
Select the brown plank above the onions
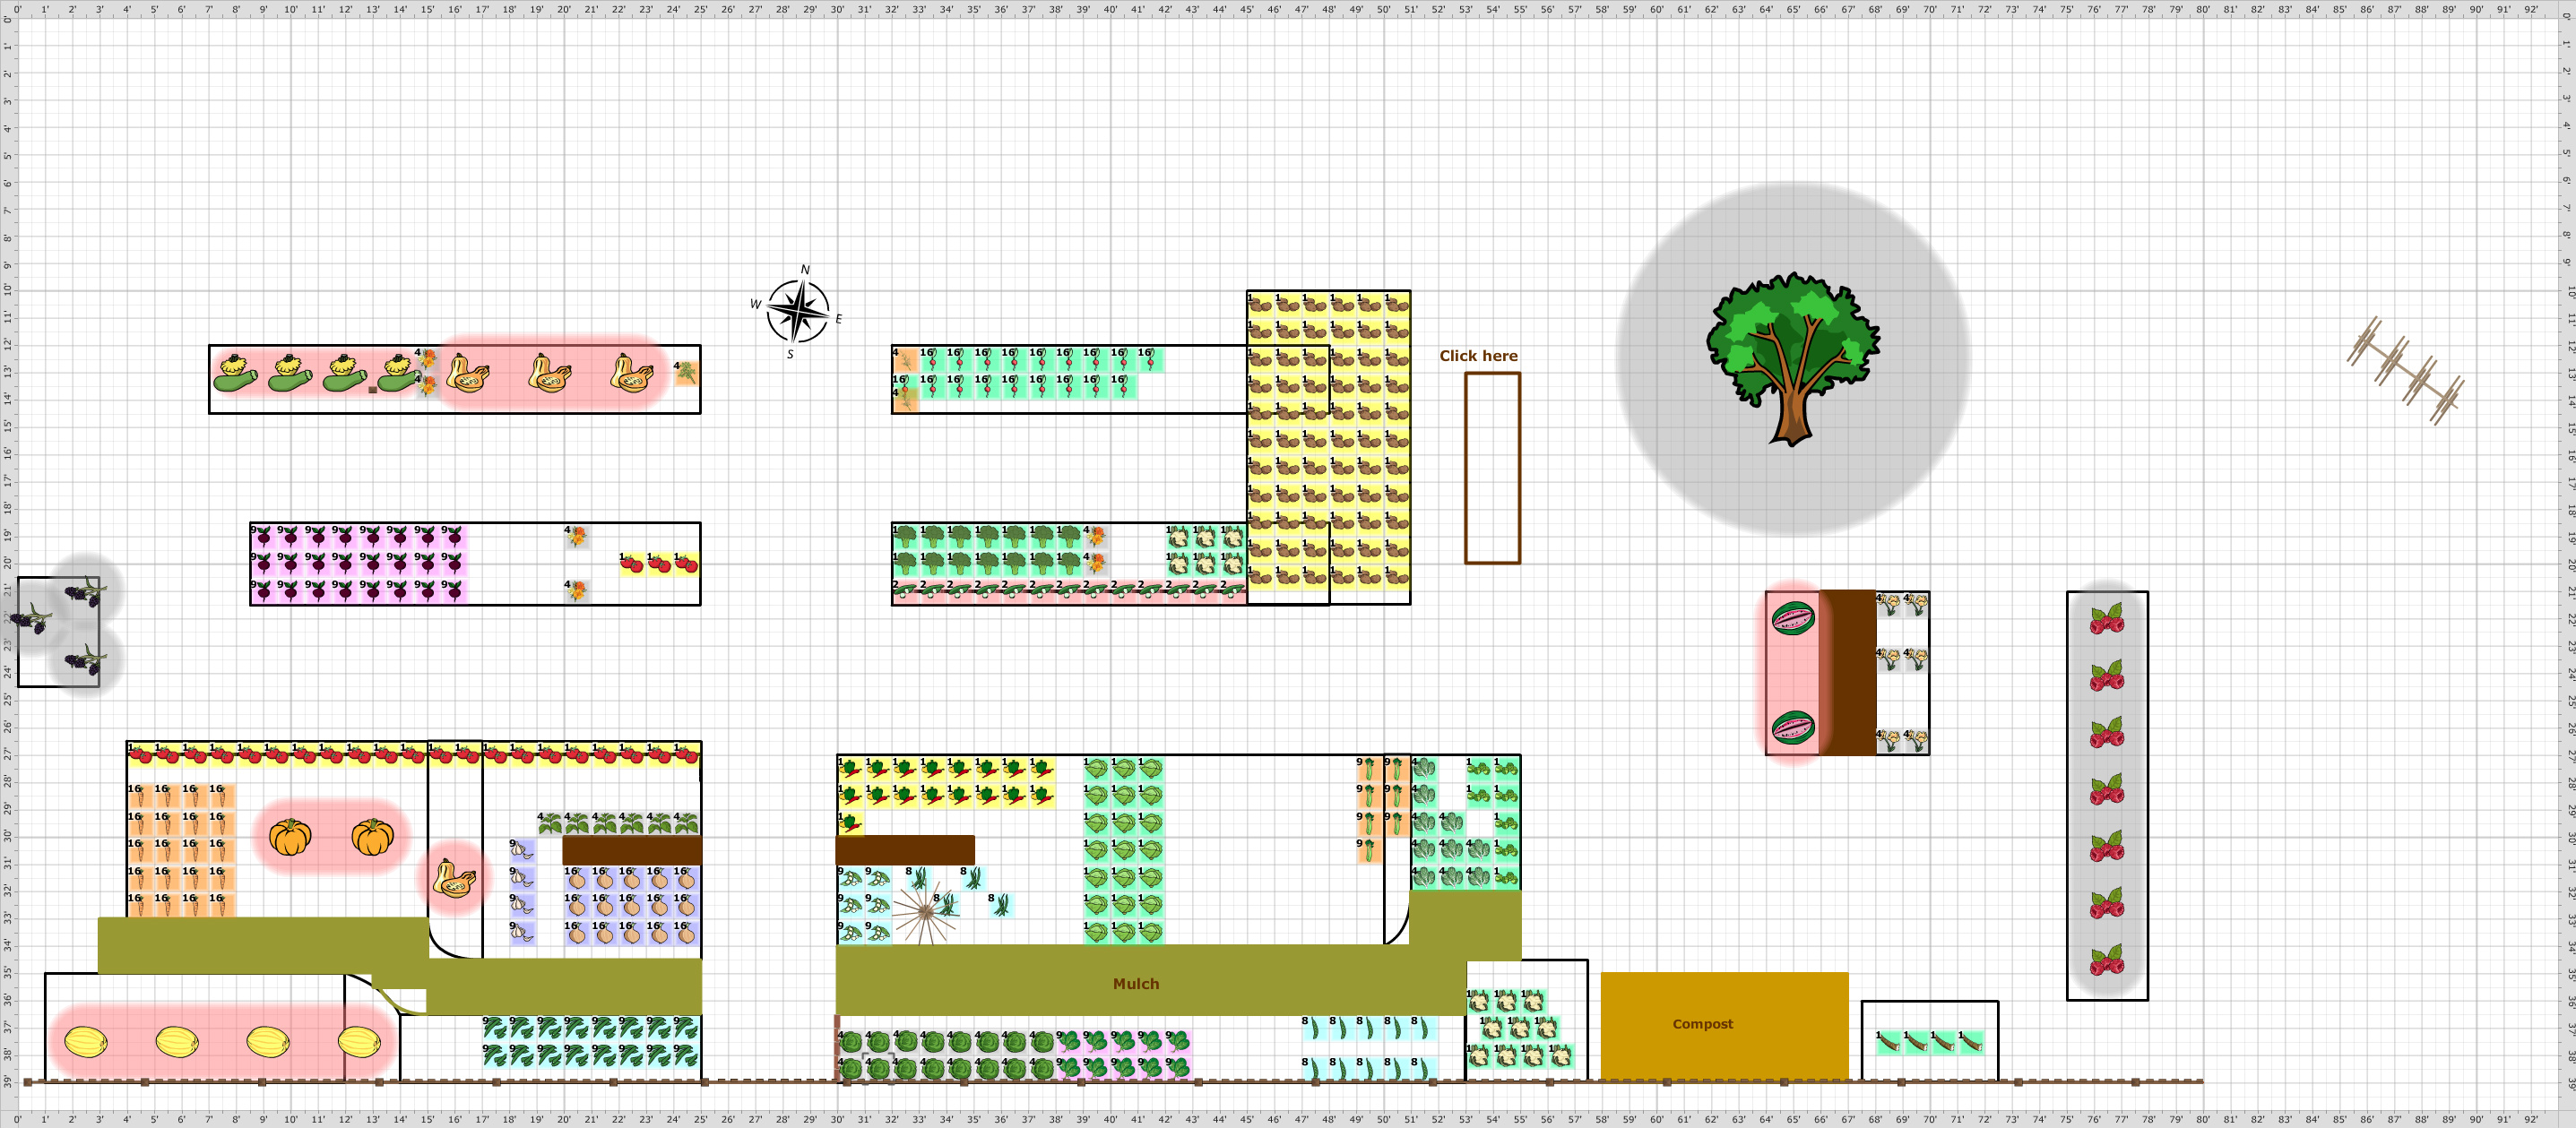631,850
